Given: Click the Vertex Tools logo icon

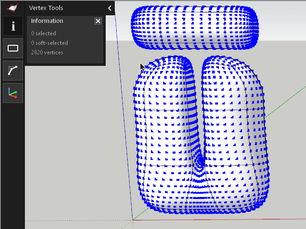Looking at the screenshot, I should tap(12, 8).
